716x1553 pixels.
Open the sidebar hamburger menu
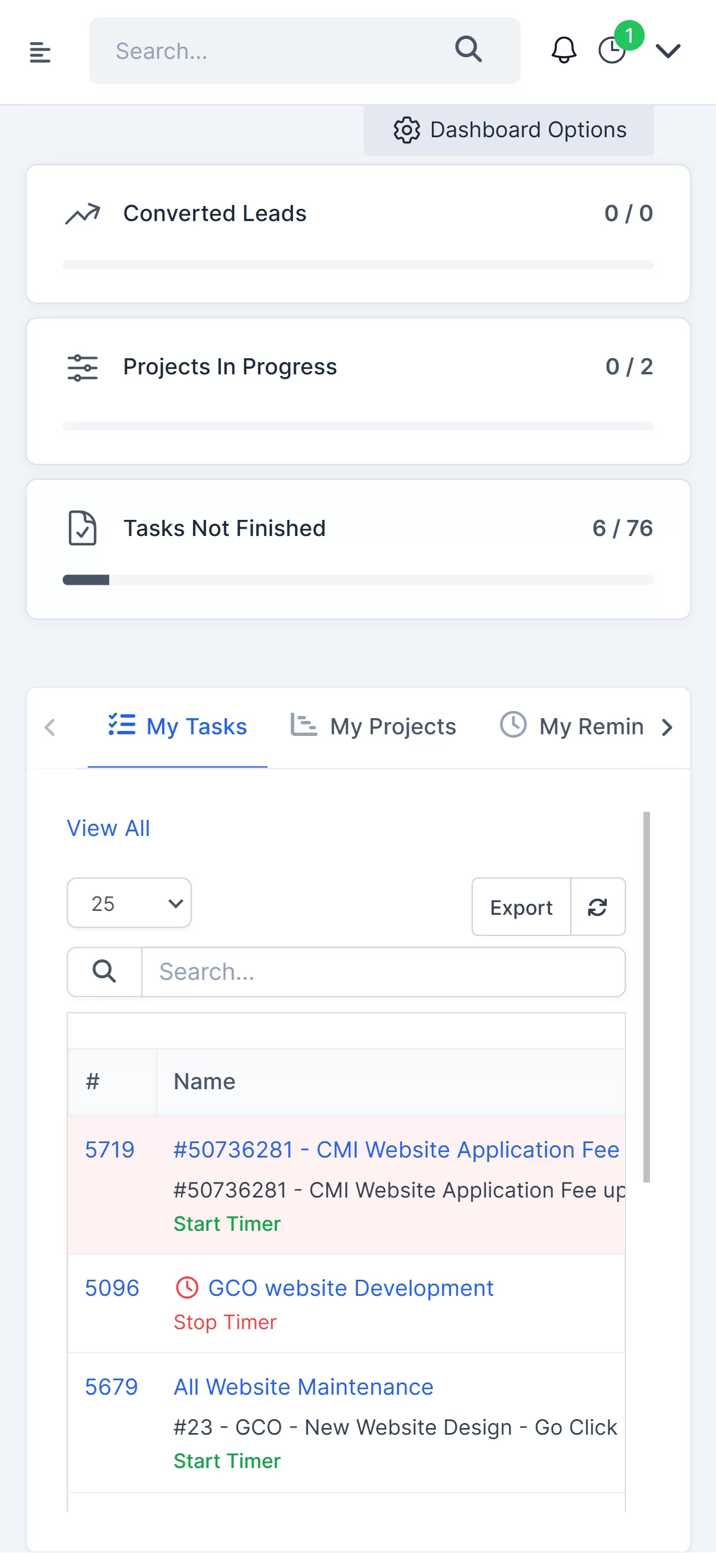pyautogui.click(x=40, y=52)
